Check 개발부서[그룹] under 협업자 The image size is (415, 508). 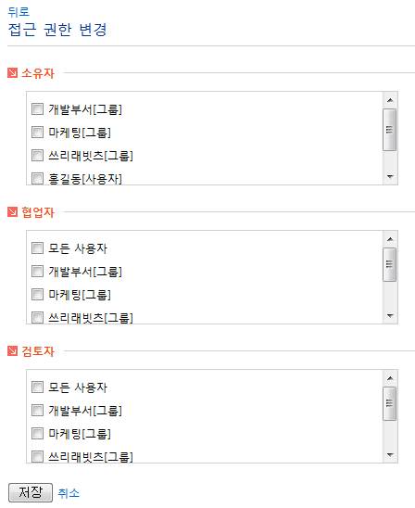pyautogui.click(x=38, y=272)
